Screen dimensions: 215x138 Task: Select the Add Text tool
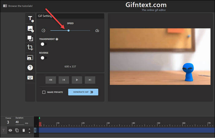point(30,19)
